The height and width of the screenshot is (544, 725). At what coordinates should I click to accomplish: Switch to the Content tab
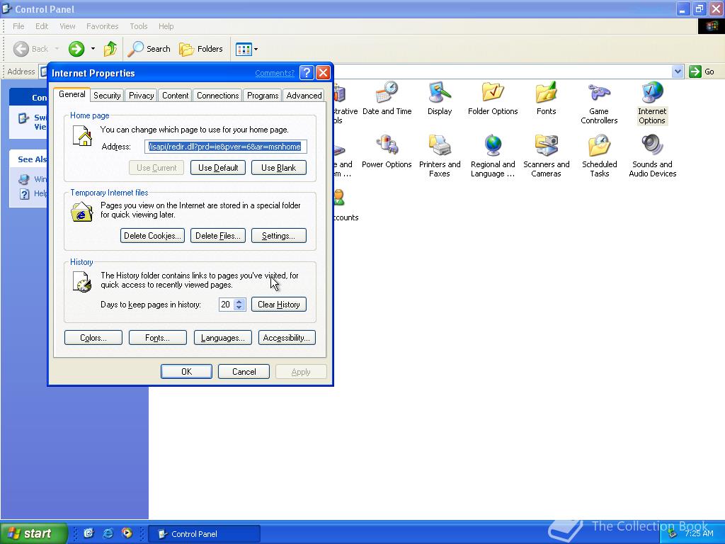(176, 96)
